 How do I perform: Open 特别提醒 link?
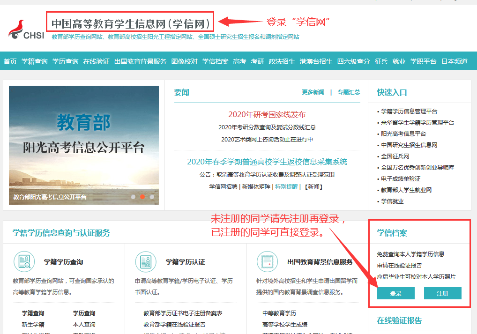pos(286,187)
